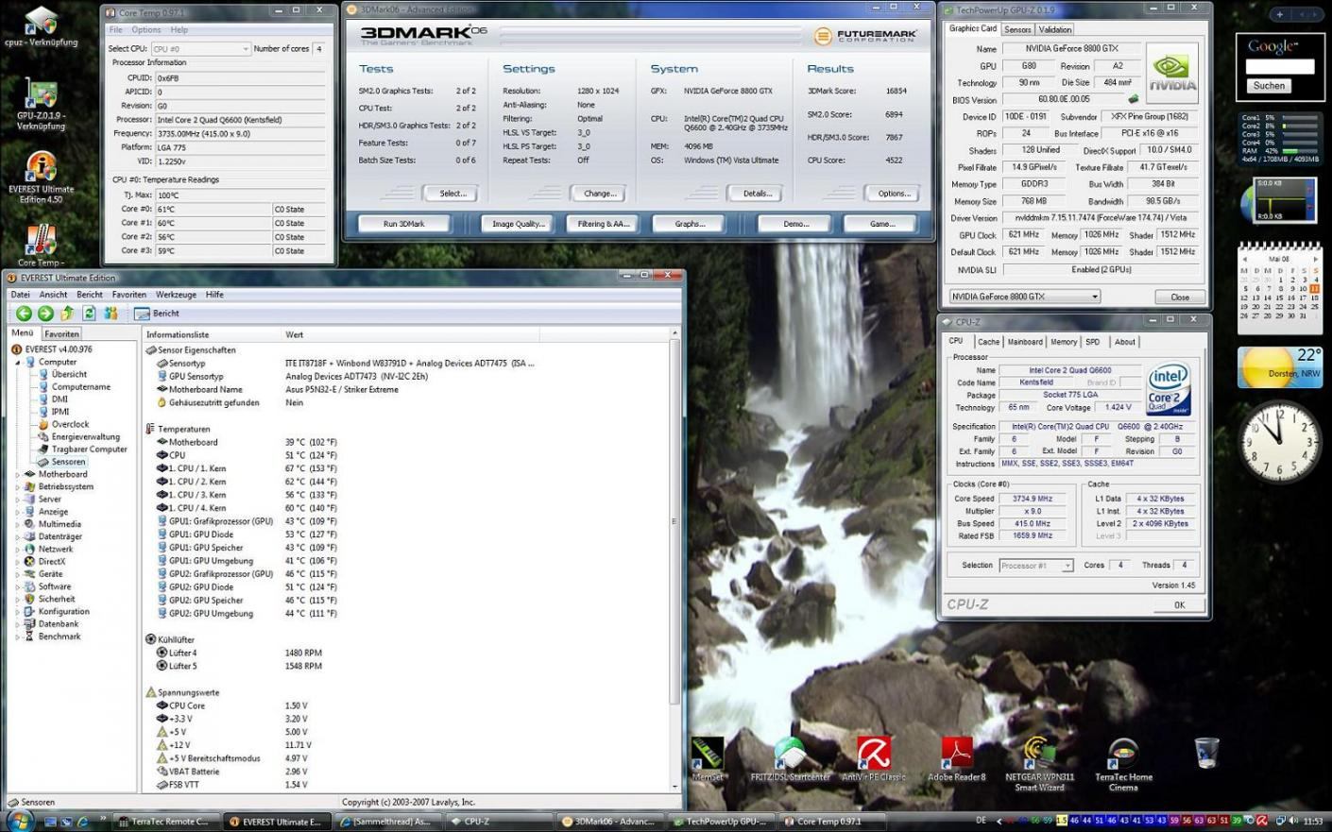Expand the Motherboard tree node
Viewport: 1332px width, 832px height.
coord(18,474)
